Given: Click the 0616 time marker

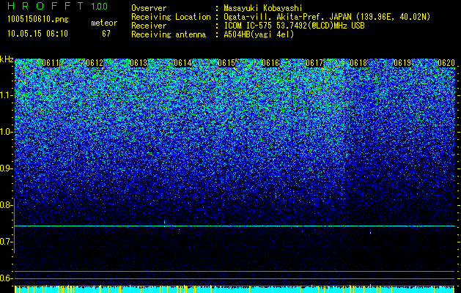Looking at the screenshot, I should click(x=270, y=63).
